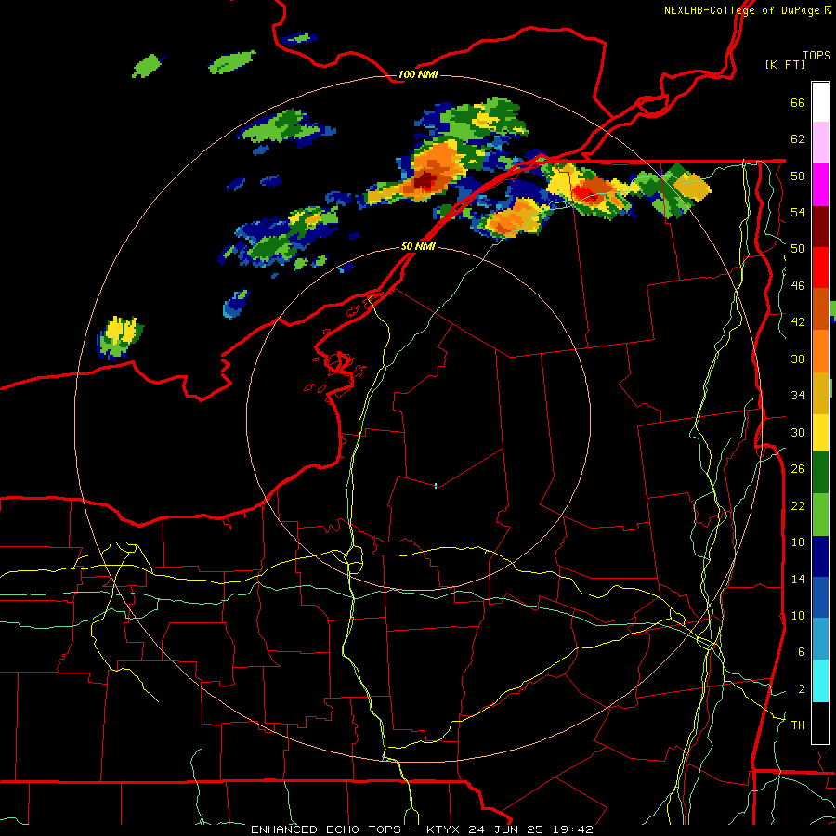The height and width of the screenshot is (836, 836).
Task: Select the dark green legend swatch
Action: tap(820, 473)
